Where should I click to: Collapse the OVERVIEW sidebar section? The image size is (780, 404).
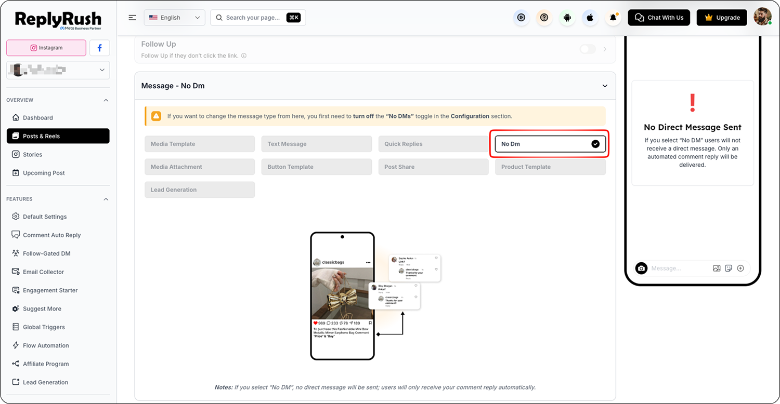click(x=106, y=100)
